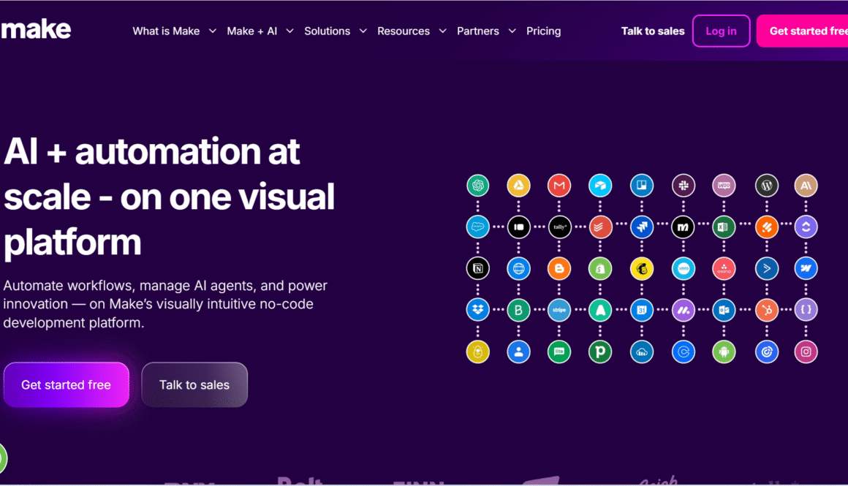848x486 pixels.
Task: Click the HubSpot icon
Action: (x=766, y=311)
